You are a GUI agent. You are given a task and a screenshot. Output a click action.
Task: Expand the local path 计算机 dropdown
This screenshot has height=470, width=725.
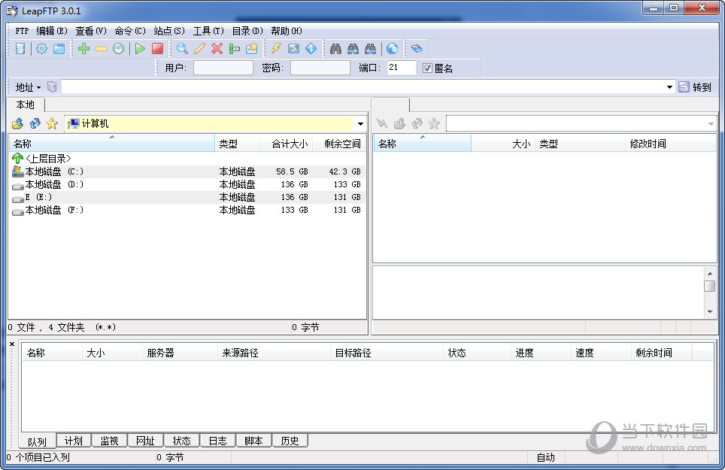360,124
